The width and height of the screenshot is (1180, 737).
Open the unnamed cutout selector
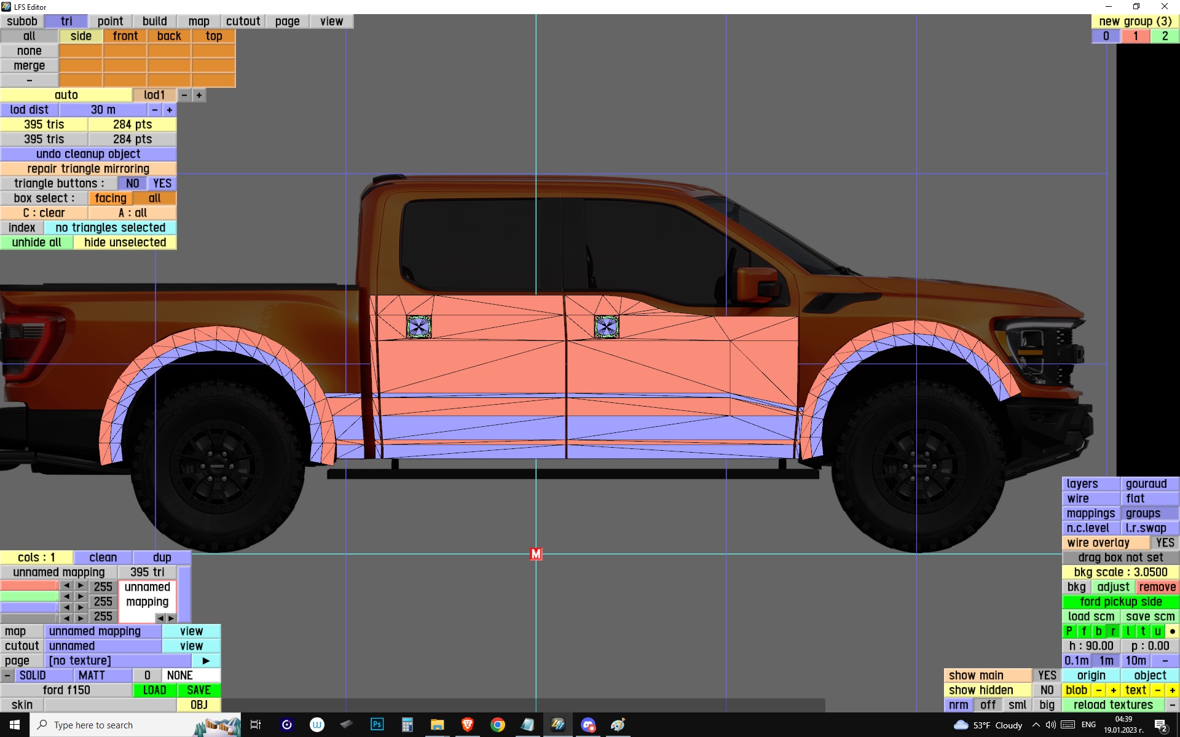(x=103, y=646)
